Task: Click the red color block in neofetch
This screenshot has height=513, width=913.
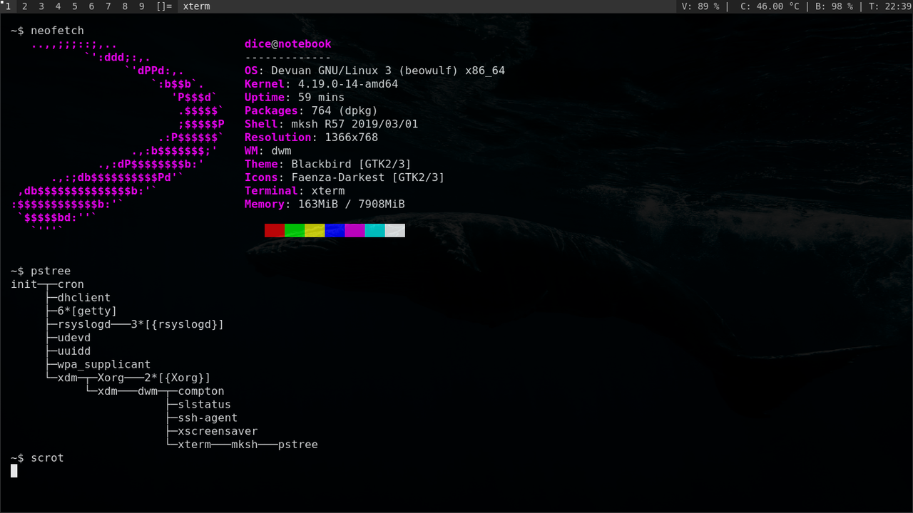Action: 275,230
